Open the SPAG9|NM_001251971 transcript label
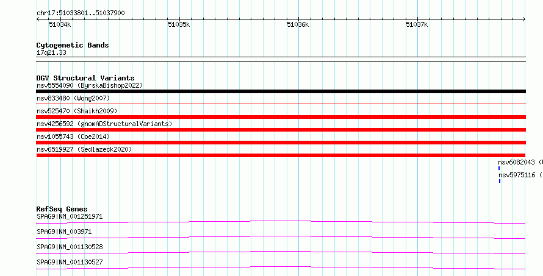This screenshot has width=543, height=276. 70,216
